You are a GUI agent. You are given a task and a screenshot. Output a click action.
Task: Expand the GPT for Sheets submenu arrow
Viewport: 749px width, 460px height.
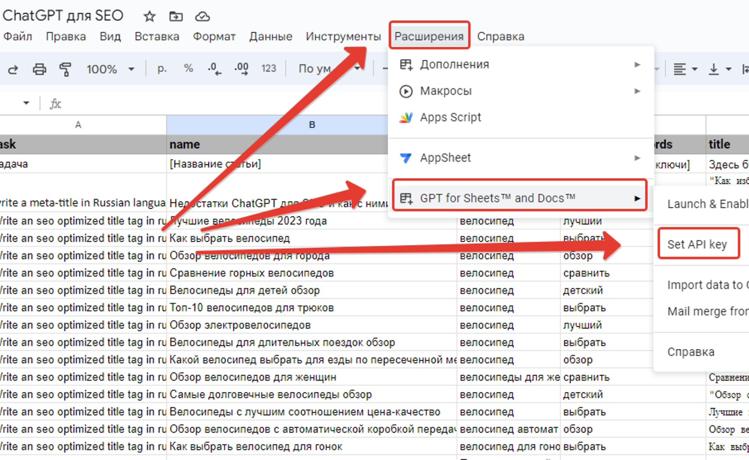(637, 198)
